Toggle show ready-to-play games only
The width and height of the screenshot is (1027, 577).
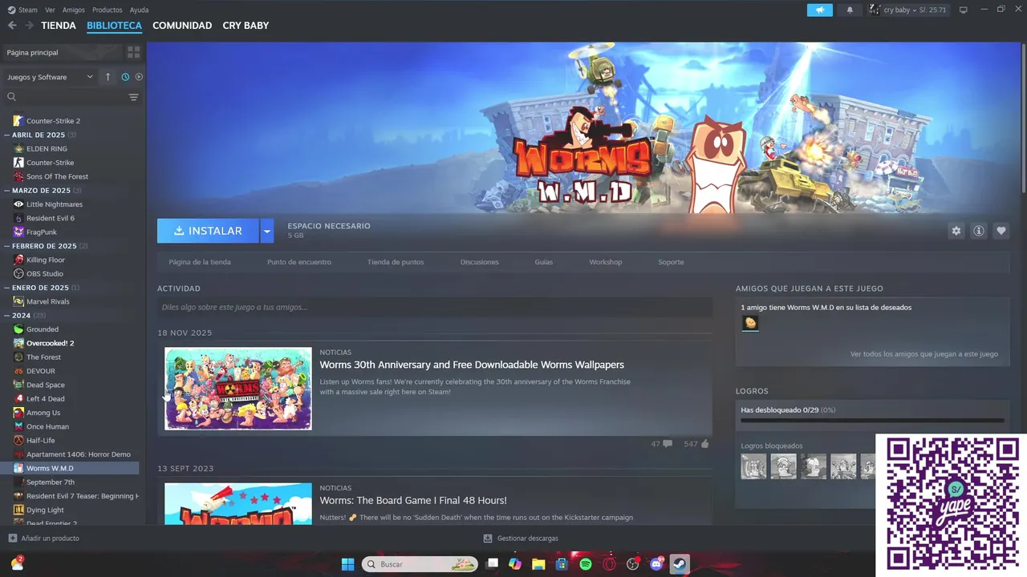pyautogui.click(x=139, y=77)
